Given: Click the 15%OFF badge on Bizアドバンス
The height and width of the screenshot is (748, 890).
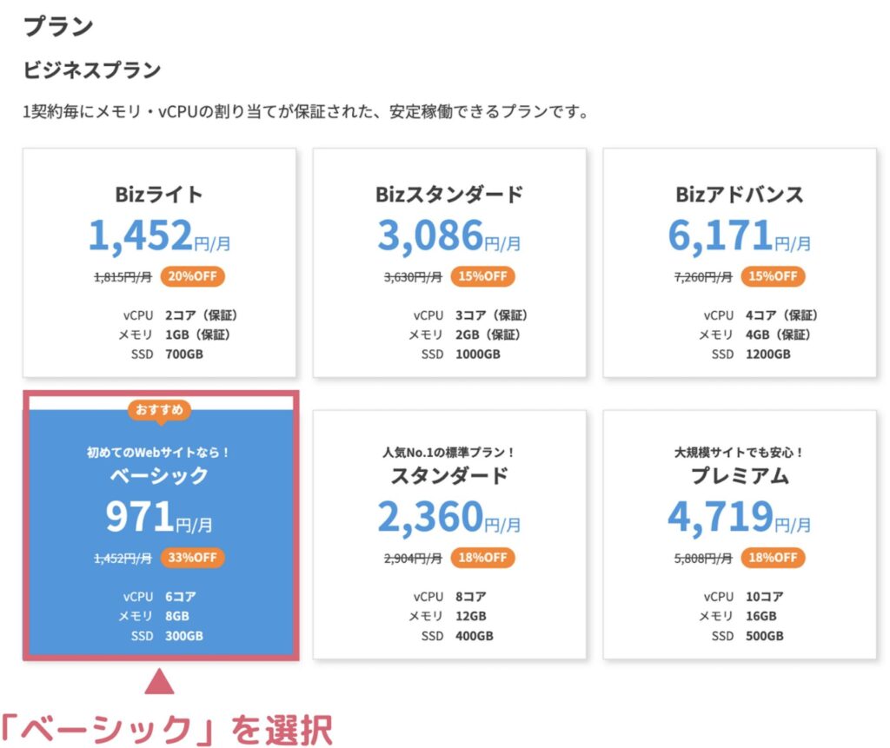Looking at the screenshot, I should 773,276.
